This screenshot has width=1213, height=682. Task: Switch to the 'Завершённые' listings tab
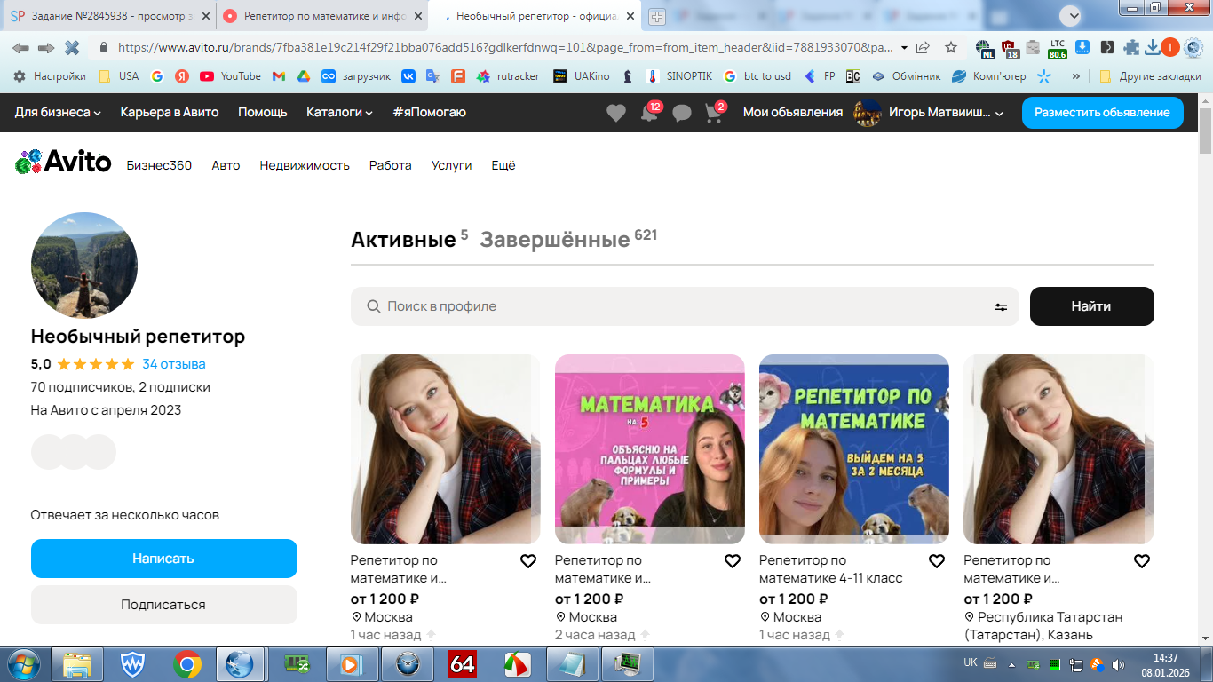(x=555, y=240)
